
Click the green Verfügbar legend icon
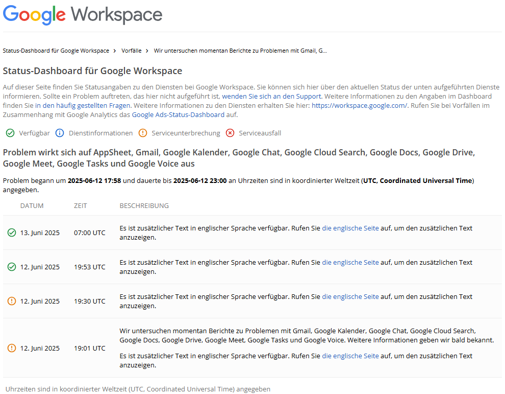10,133
